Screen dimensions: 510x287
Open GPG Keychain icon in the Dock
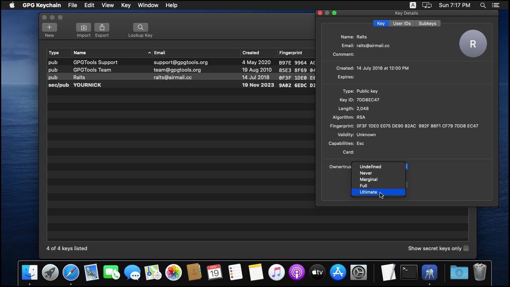(x=429, y=272)
